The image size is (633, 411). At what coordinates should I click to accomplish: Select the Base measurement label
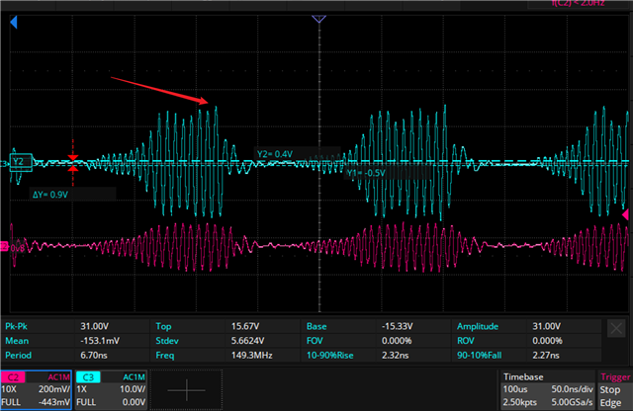[316, 326]
